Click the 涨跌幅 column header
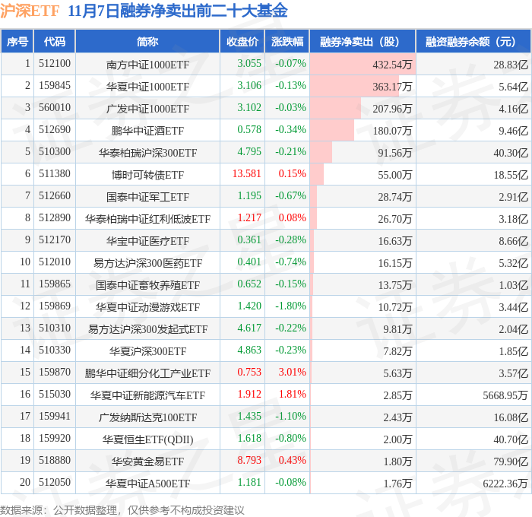The image size is (532, 517). coord(287,41)
